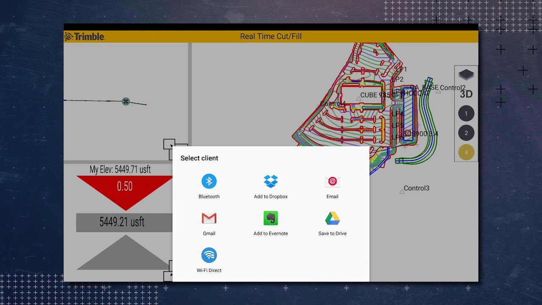Select view preset 1 circle
The width and height of the screenshot is (542, 305).
pyautogui.click(x=466, y=114)
